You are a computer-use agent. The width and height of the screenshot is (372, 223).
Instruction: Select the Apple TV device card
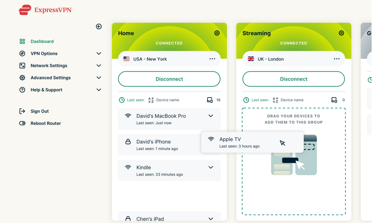pyautogui.click(x=253, y=142)
